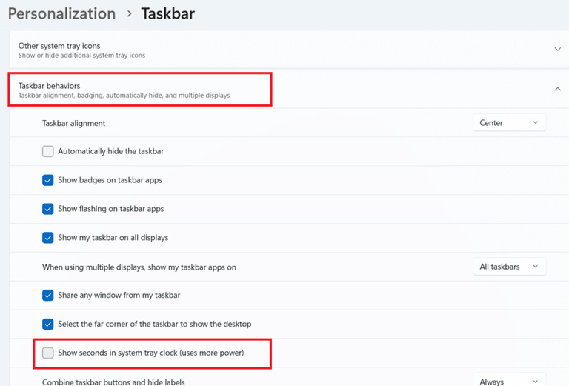569x386 pixels.
Task: Go back to Personalization breadcrumb
Action: coord(61,14)
